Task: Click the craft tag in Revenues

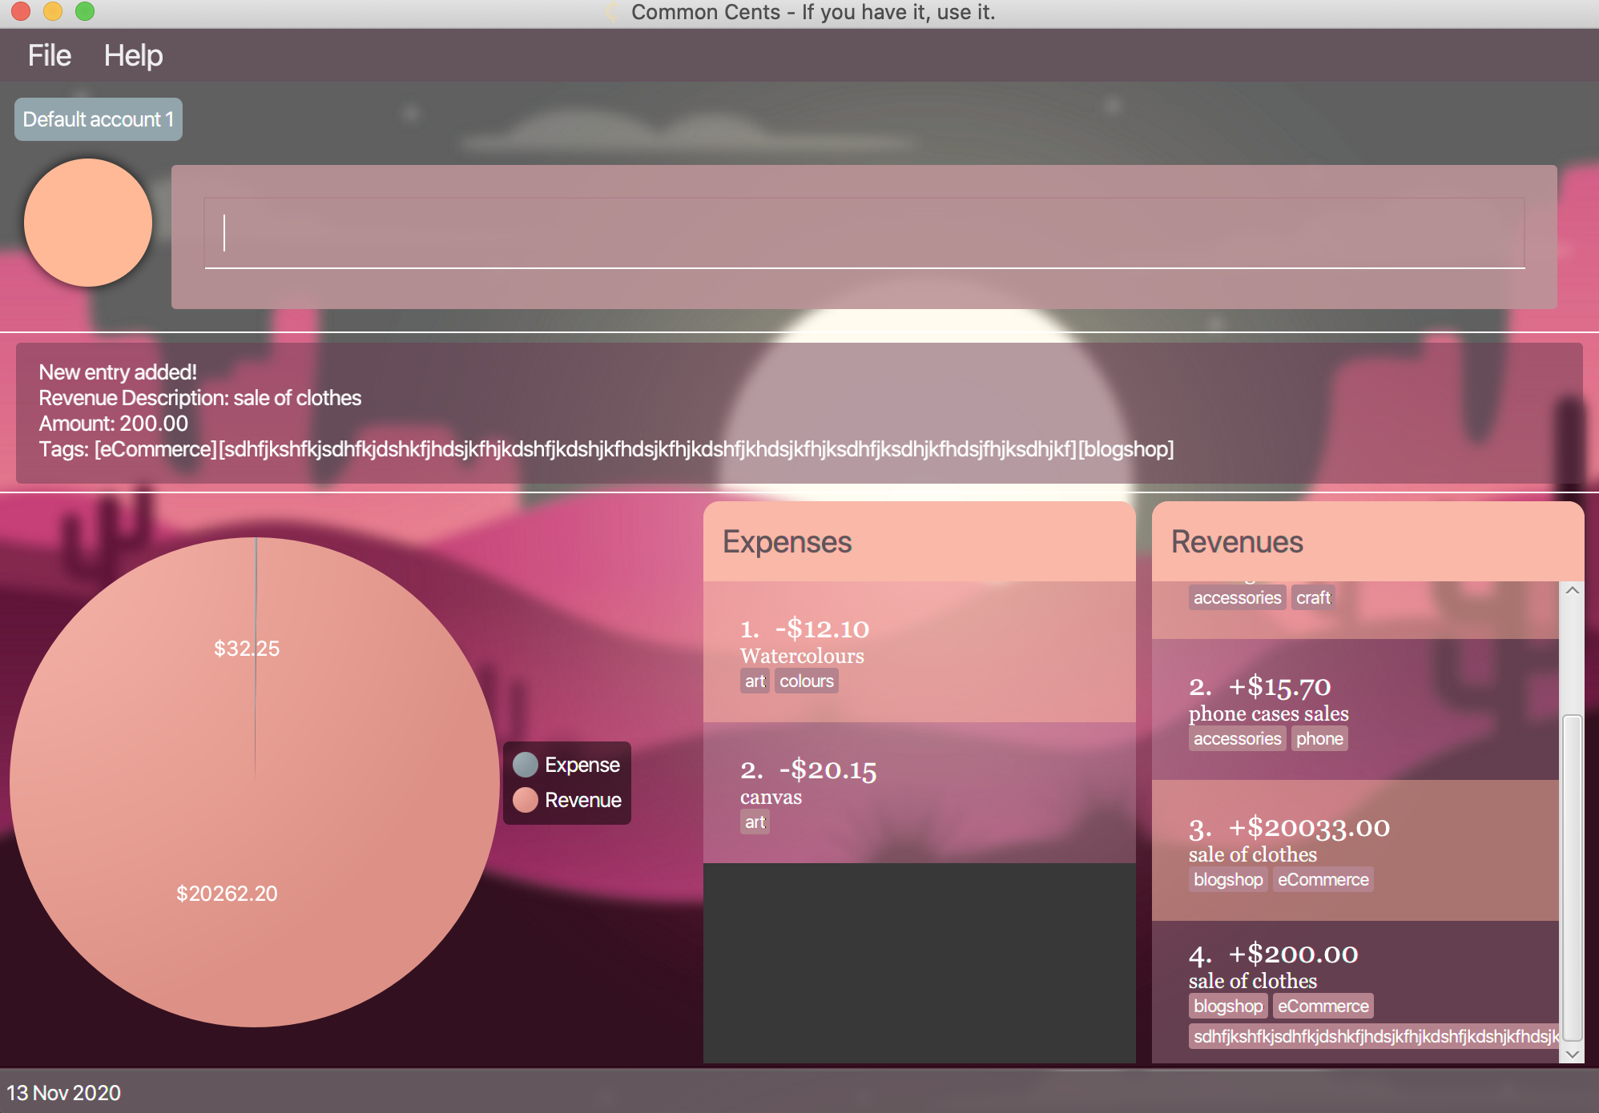Action: click(x=1312, y=598)
